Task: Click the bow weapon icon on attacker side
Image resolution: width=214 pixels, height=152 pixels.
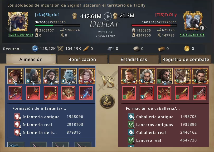Action: [x=15, y=93]
